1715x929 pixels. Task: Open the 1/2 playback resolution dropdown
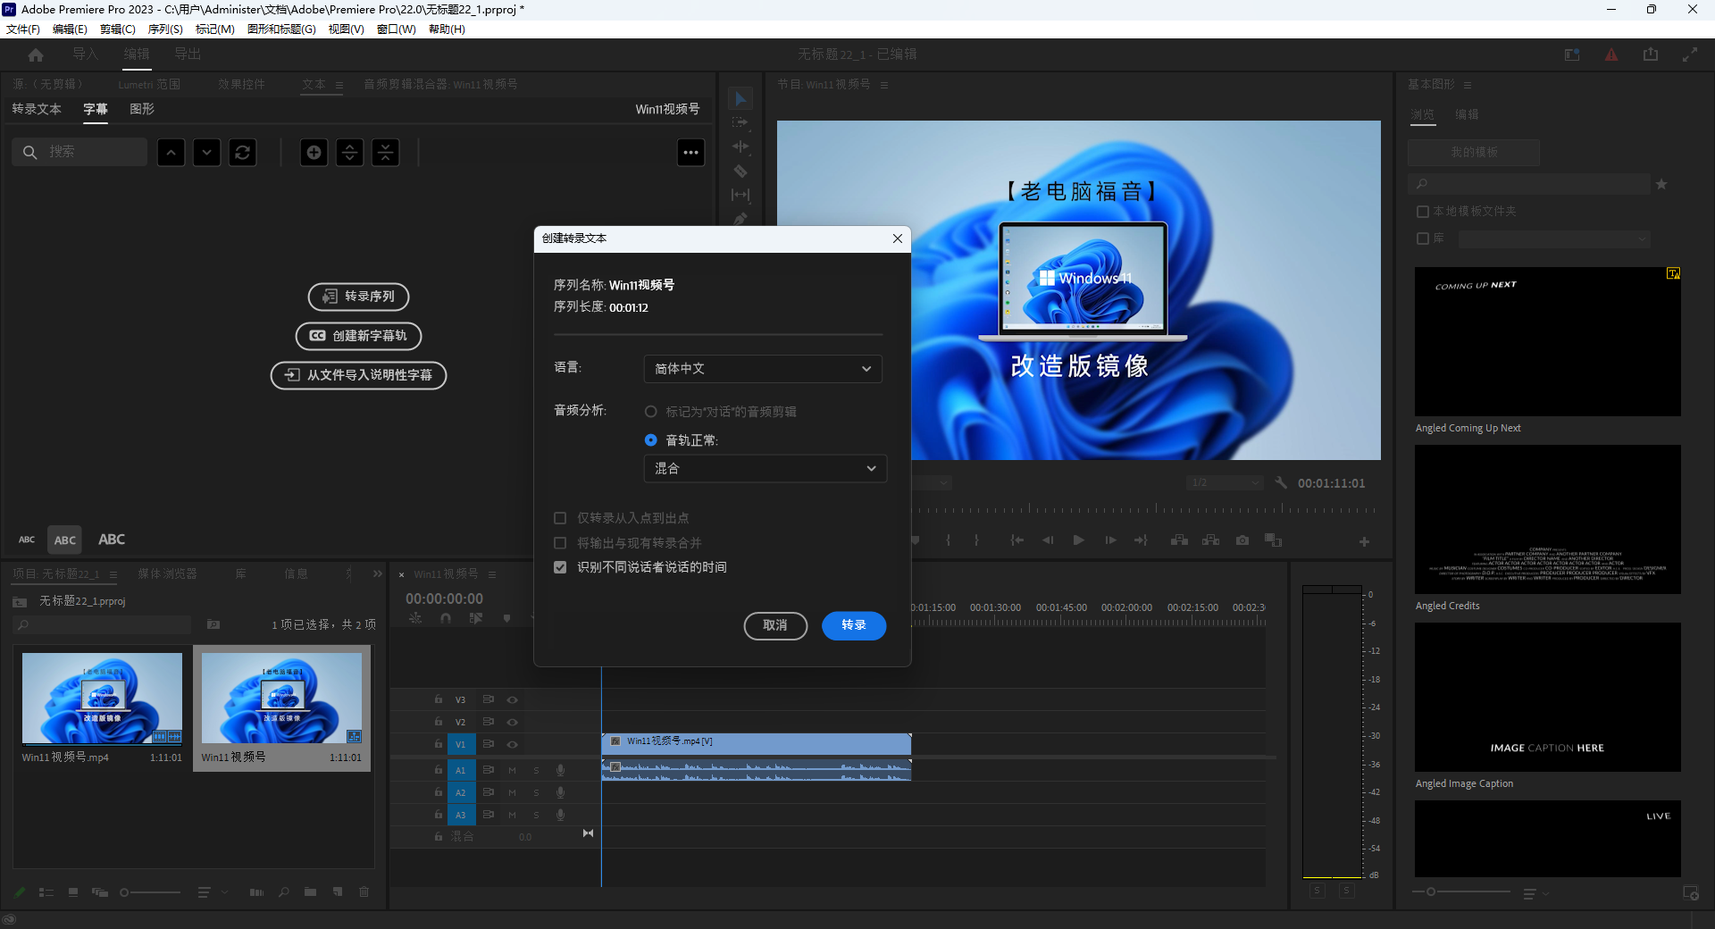click(x=1224, y=483)
